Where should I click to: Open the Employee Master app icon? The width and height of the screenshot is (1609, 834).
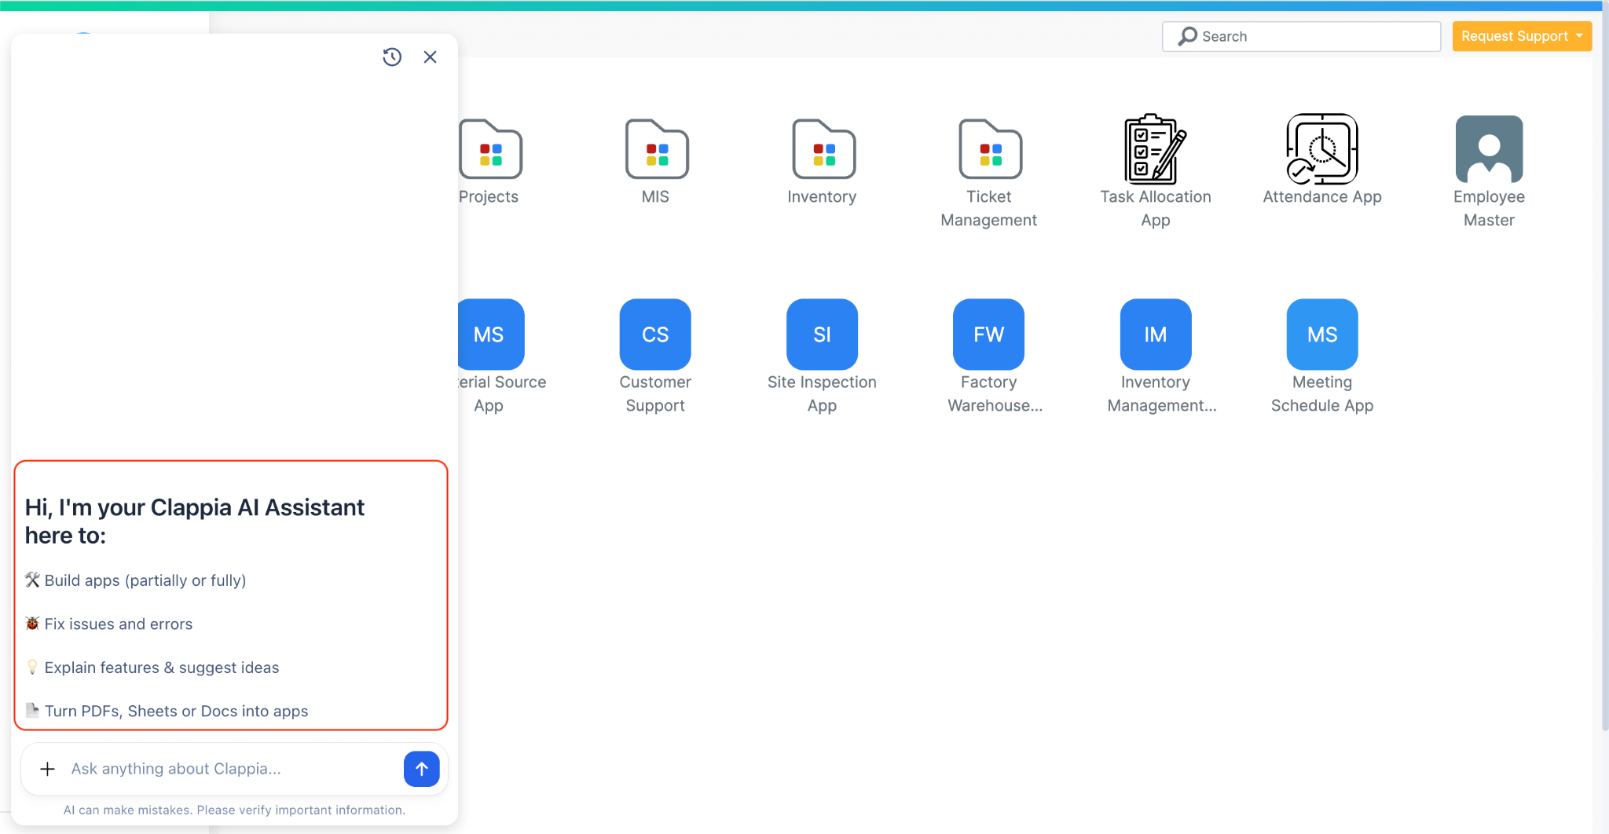coord(1489,148)
